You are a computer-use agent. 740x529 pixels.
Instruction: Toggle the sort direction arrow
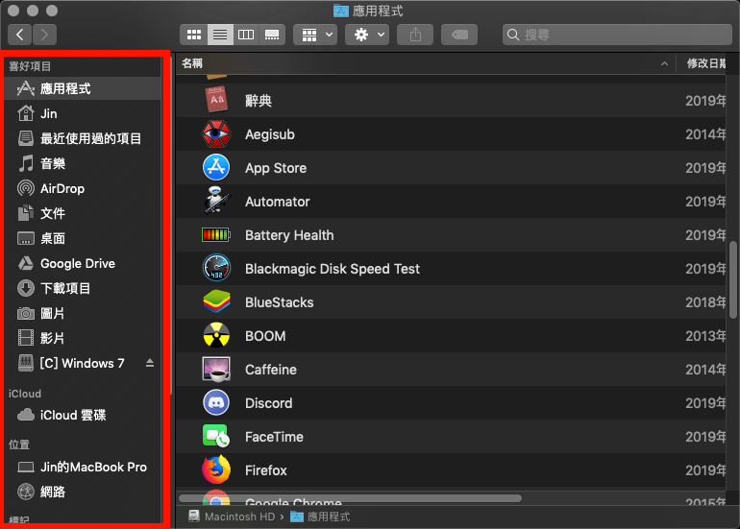(x=664, y=63)
